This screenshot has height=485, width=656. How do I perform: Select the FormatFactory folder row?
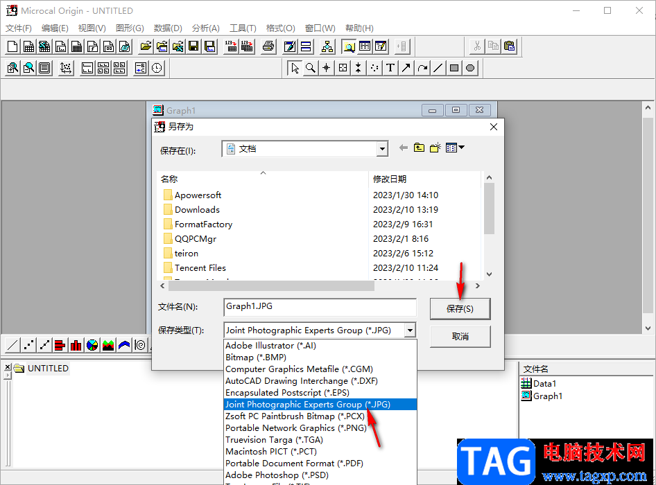(x=263, y=224)
